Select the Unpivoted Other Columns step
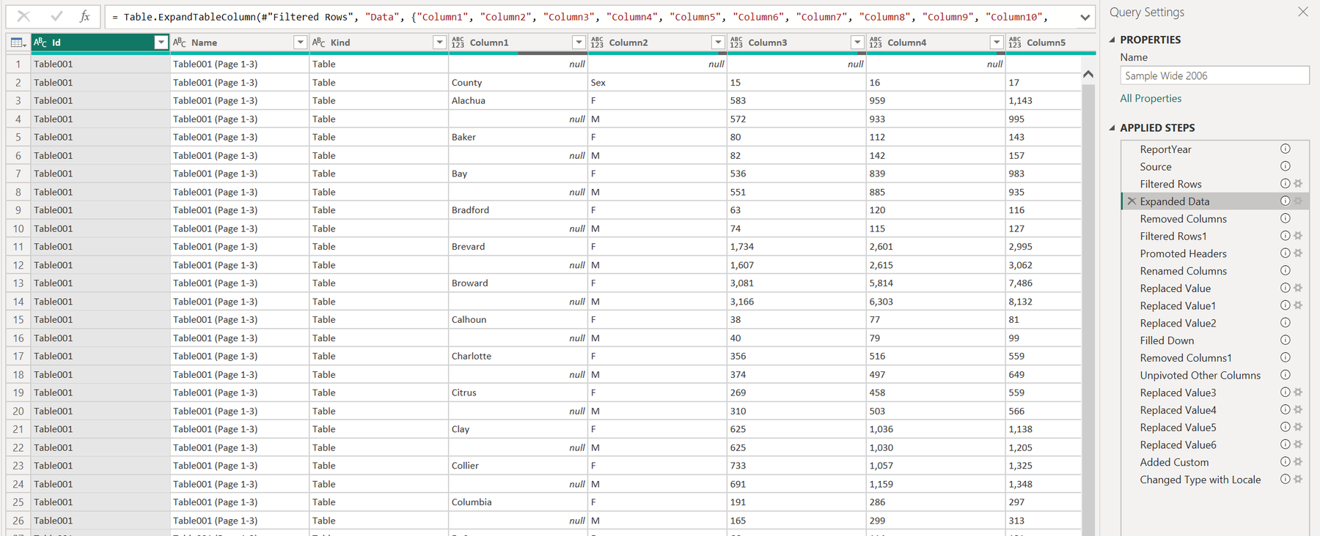Image resolution: width=1320 pixels, height=536 pixels. [1200, 375]
